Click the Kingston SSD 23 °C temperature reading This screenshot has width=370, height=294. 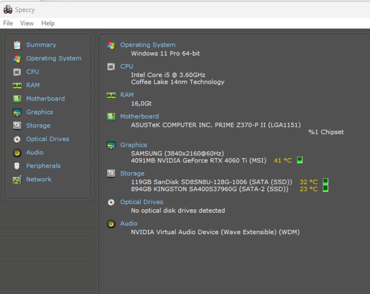(x=308, y=189)
